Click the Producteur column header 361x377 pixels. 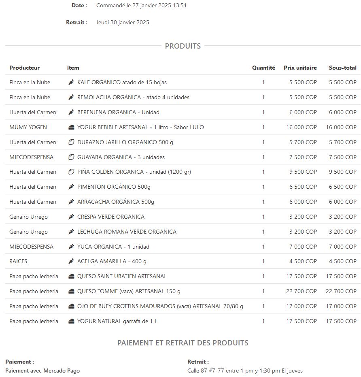pyautogui.click(x=24, y=68)
